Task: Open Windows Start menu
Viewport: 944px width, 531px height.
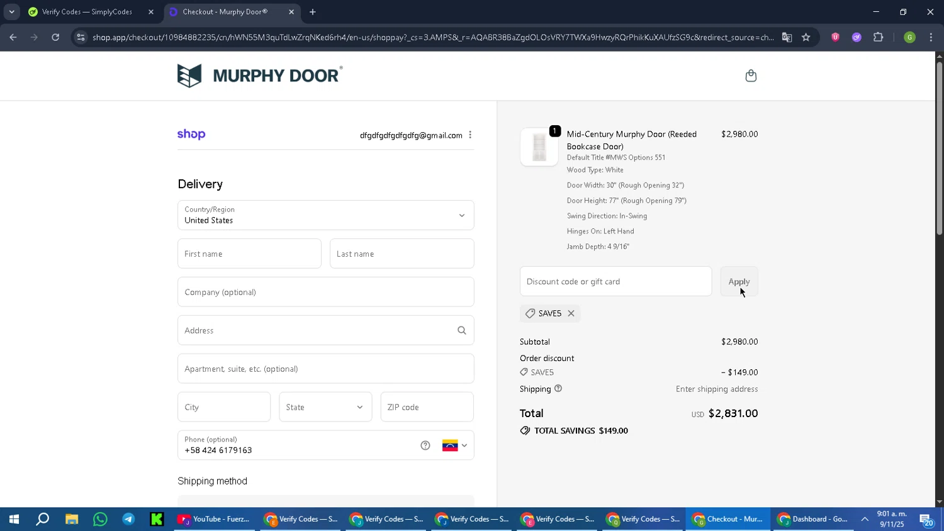Action: click(14, 519)
